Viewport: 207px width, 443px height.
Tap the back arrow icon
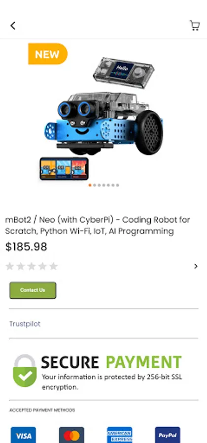click(13, 26)
